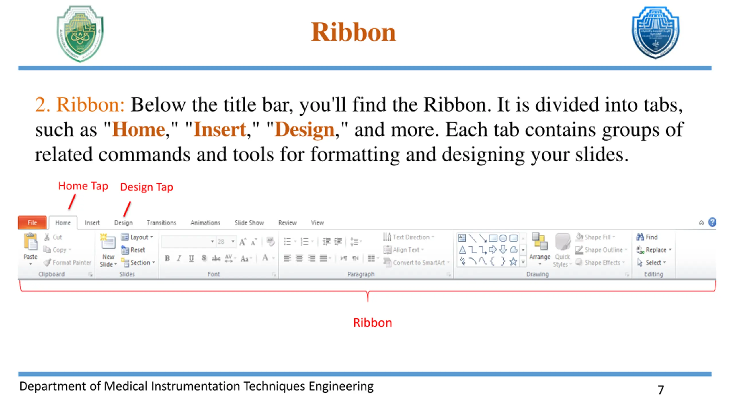Toggle strikethrough formatting
The height and width of the screenshot is (412, 734).
click(216, 258)
